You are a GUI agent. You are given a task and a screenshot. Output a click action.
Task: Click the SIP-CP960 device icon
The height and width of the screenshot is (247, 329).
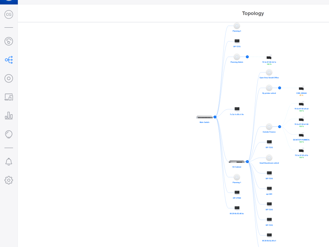click(x=237, y=192)
